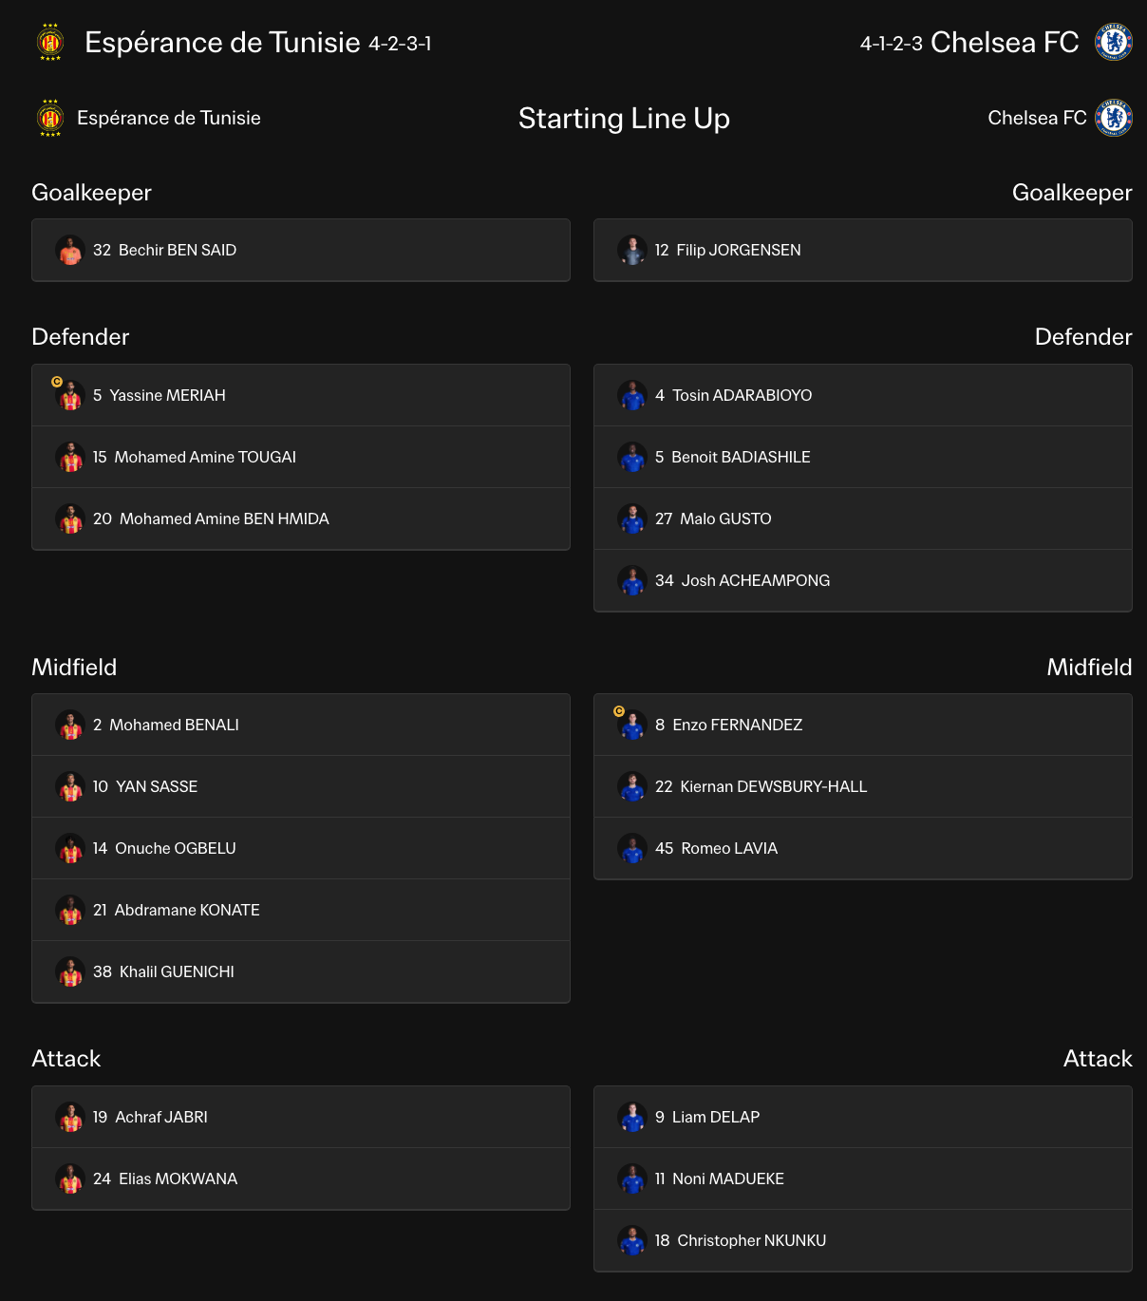Open Christopher NKUNKU attack entry
The height and width of the screenshot is (1301, 1147).
[x=863, y=1240]
